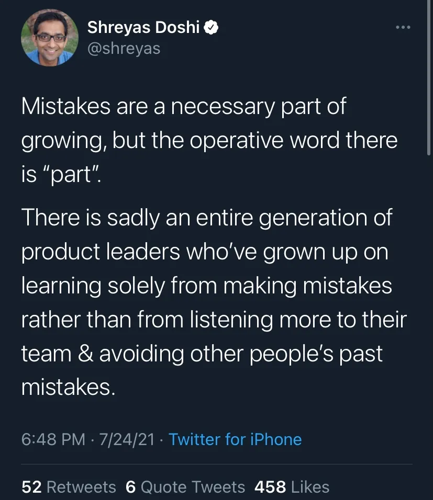Click the line "learning solely from making mistakes"

point(207,286)
